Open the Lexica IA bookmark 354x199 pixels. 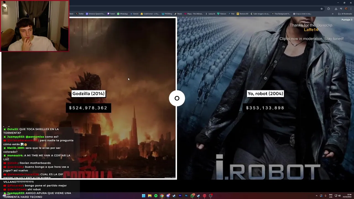click(x=210, y=14)
